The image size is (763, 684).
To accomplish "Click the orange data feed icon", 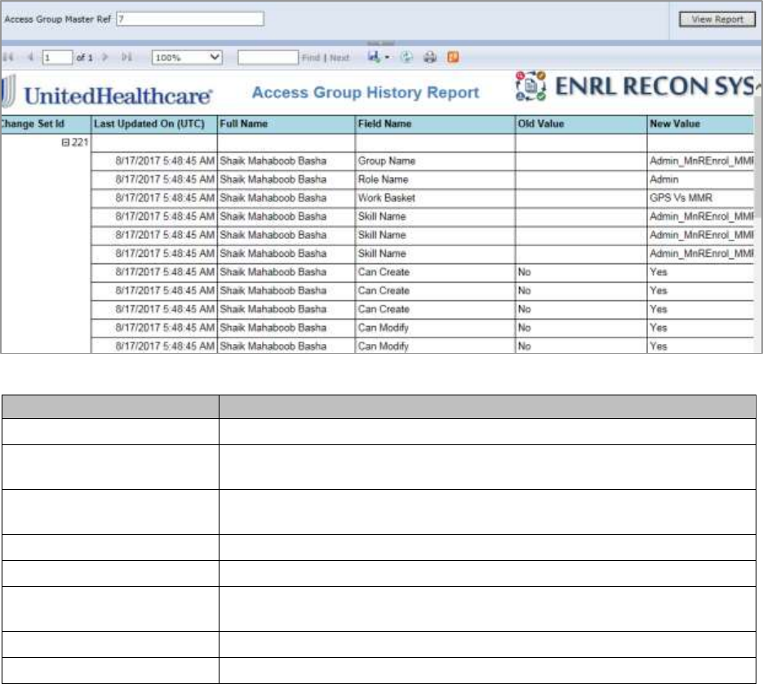I will (453, 57).
